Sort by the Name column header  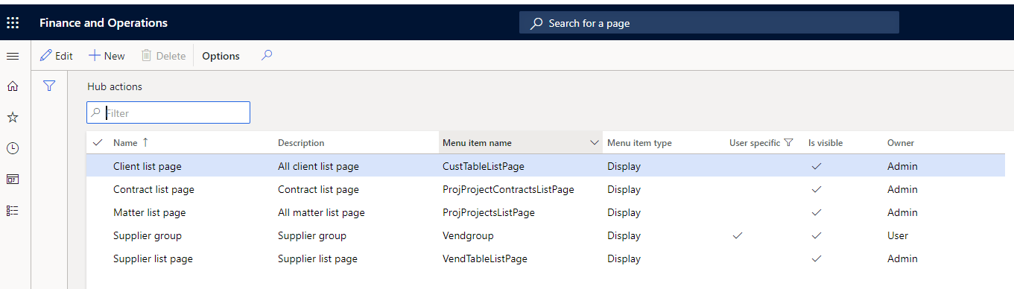point(125,143)
